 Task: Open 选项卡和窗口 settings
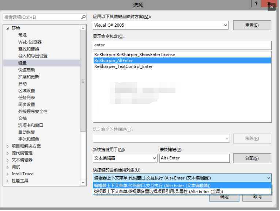[31, 125]
